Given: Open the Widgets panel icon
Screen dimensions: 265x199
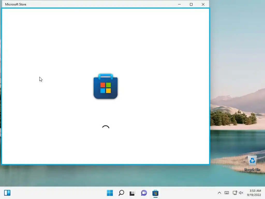Looking at the screenshot, I should click(x=7, y=193).
